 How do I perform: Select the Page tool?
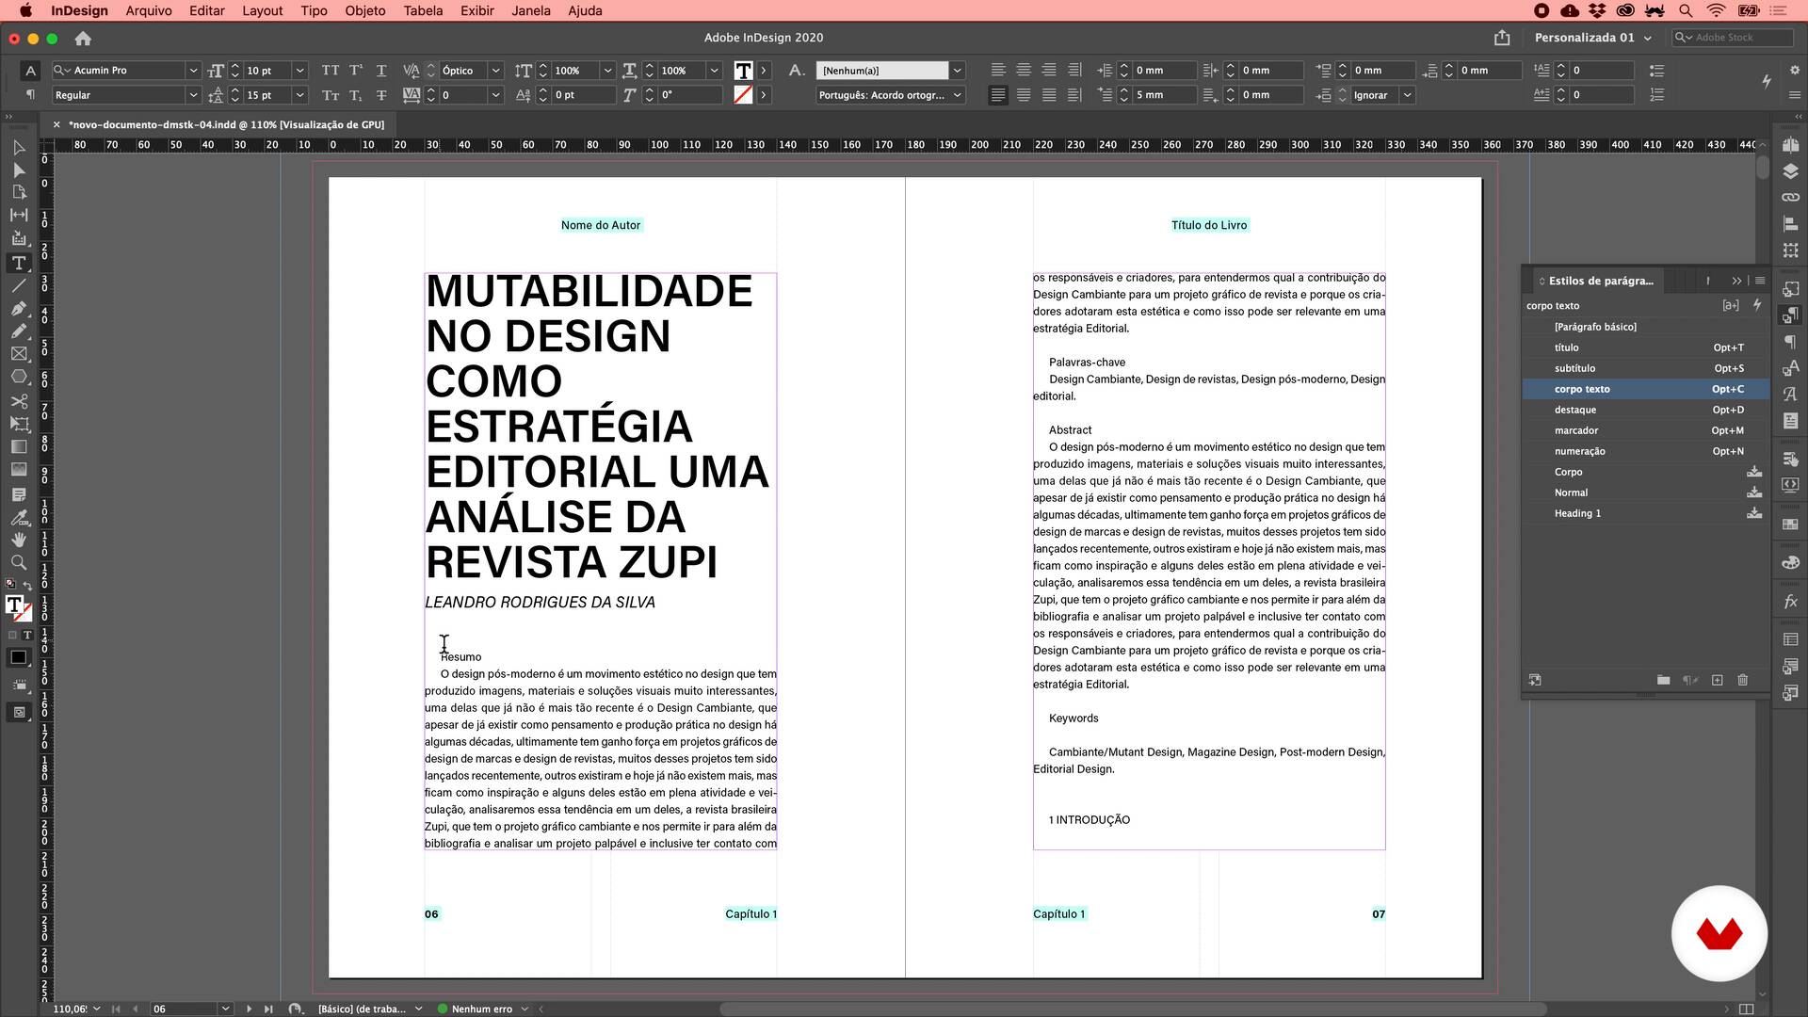19,193
